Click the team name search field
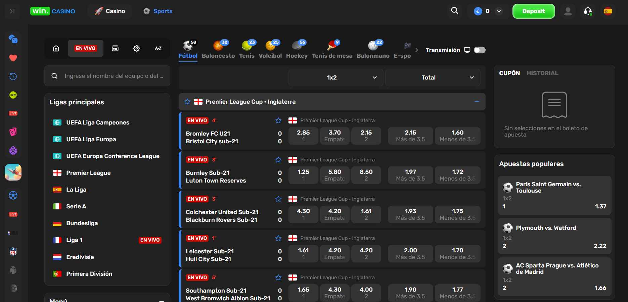628x302 pixels. [x=114, y=76]
